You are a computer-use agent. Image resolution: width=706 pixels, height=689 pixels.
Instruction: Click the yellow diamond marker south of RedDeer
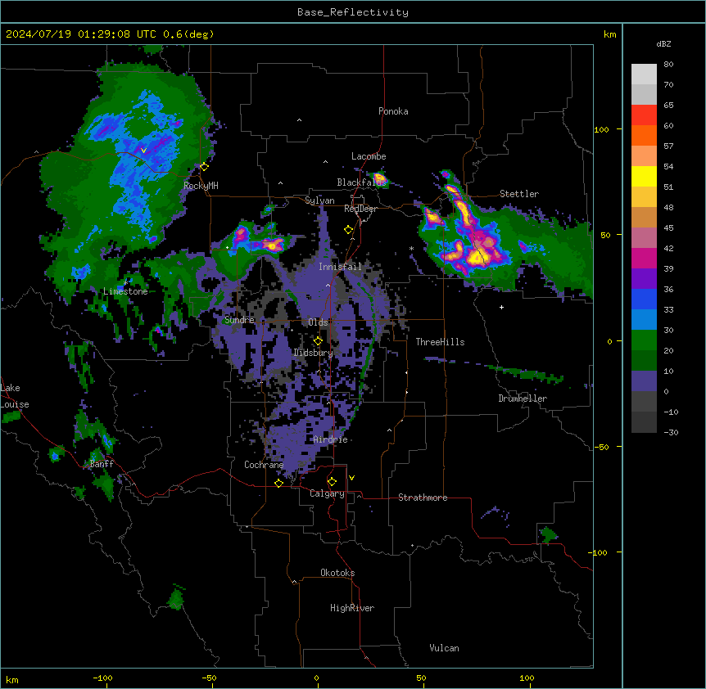pyautogui.click(x=348, y=230)
